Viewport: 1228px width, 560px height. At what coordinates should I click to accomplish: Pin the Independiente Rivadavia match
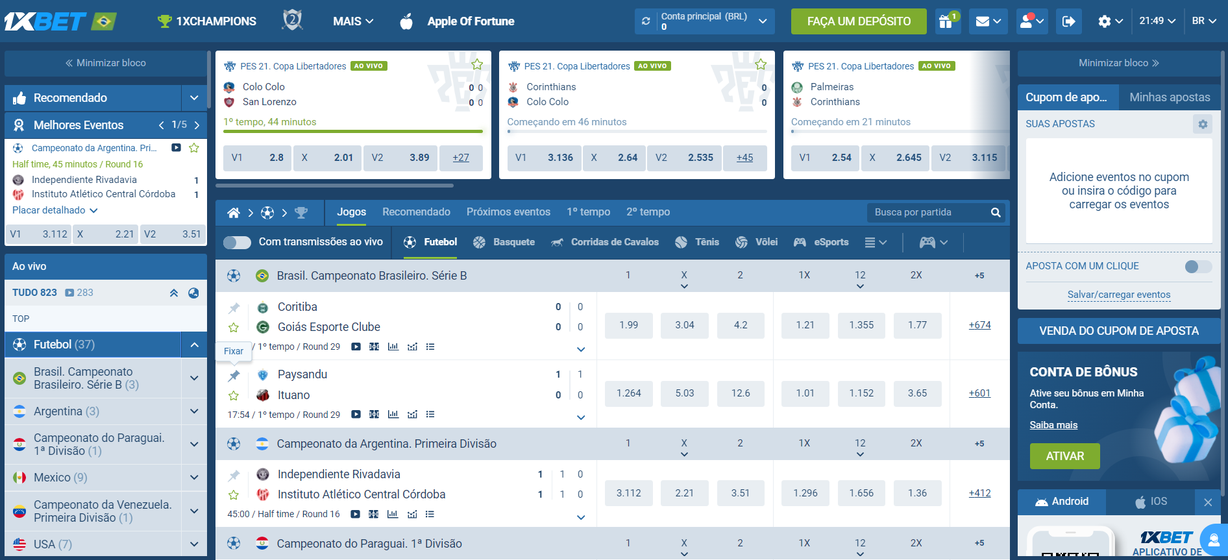point(234,475)
